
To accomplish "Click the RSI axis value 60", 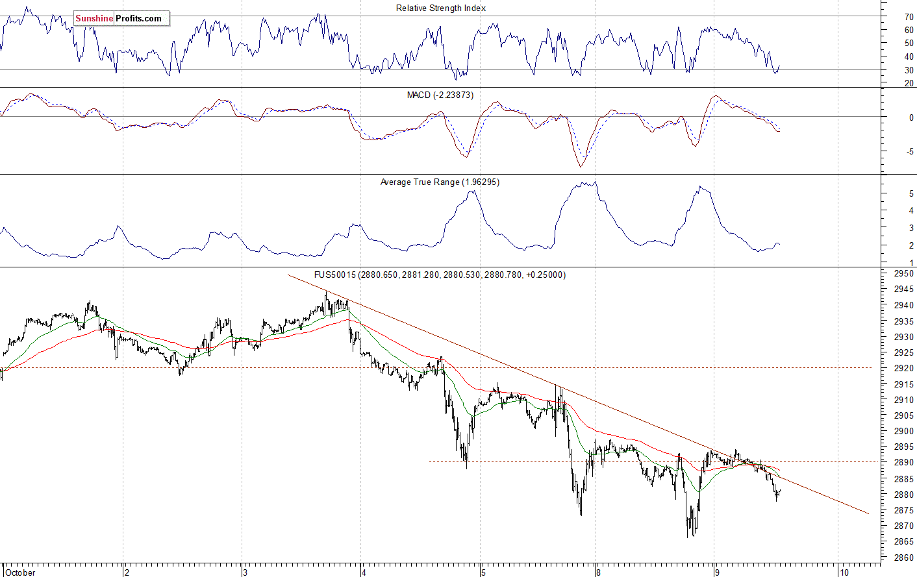I will (x=909, y=30).
